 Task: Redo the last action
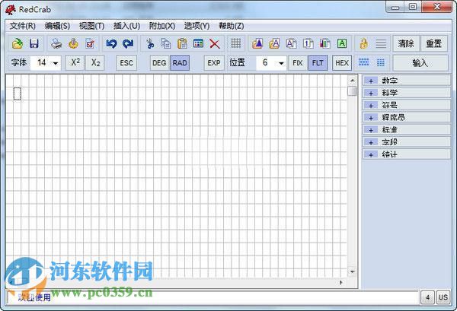(128, 43)
